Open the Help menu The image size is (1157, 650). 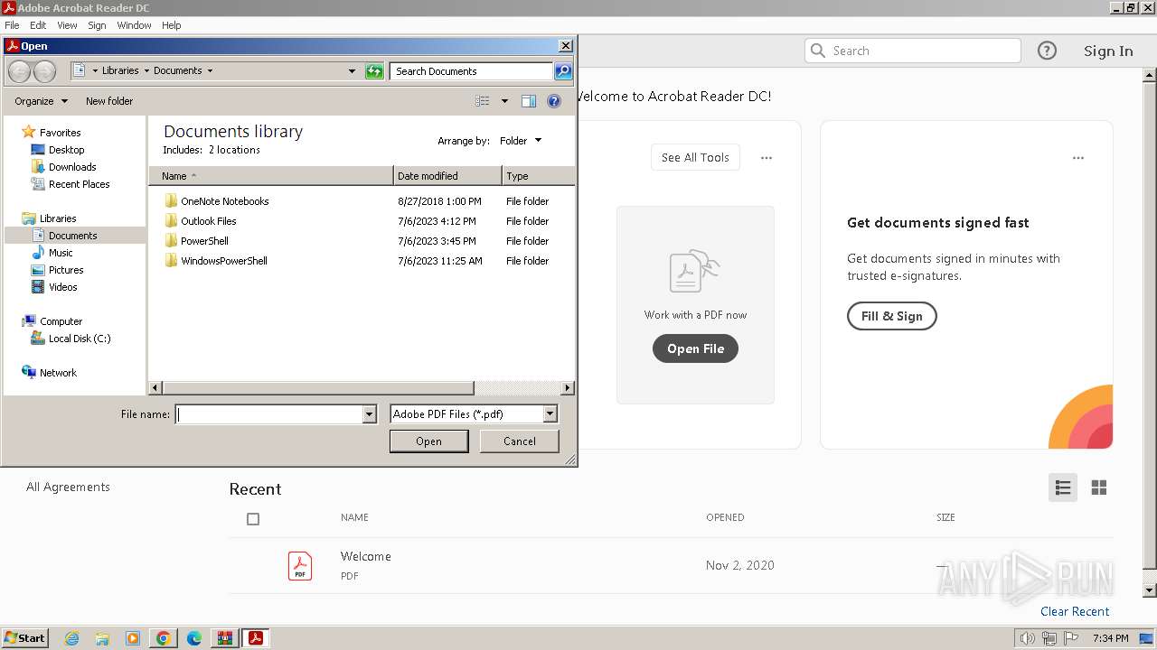(172, 25)
